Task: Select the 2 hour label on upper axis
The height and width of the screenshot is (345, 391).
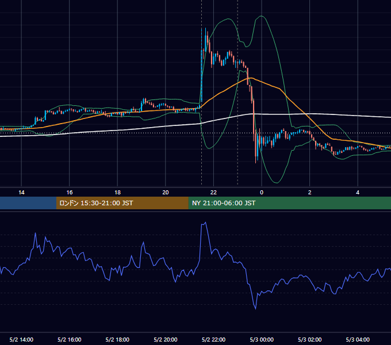Action: click(310, 193)
